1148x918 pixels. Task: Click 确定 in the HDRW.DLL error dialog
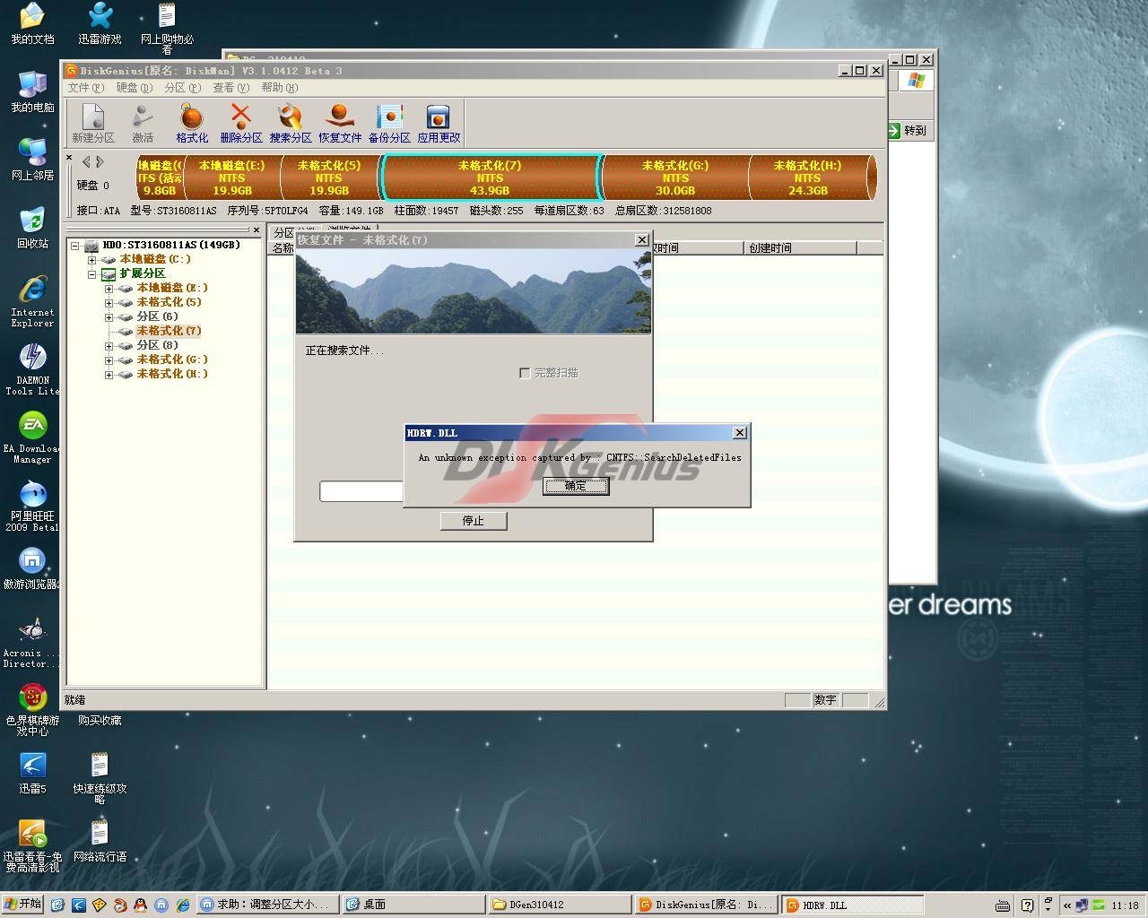[x=576, y=486]
